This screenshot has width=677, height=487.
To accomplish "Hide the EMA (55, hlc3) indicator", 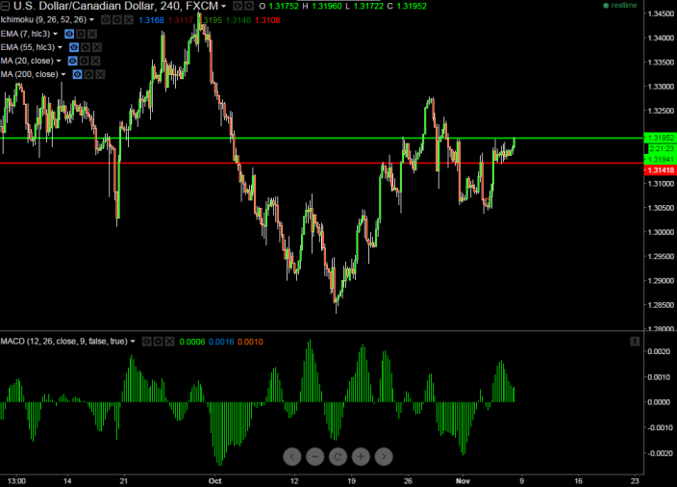I will (x=74, y=47).
